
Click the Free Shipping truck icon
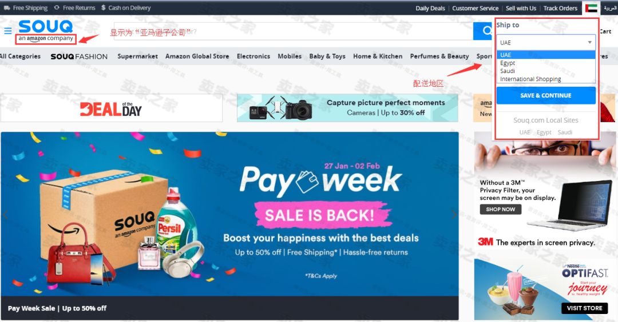(7, 7)
